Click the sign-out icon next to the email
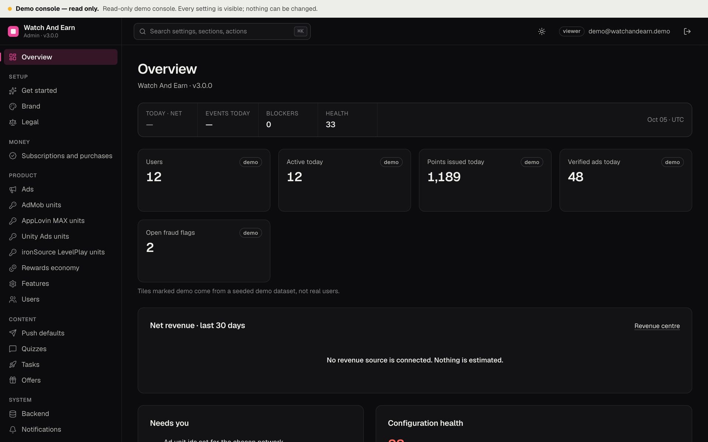Viewport: 708px width, 442px height. (x=687, y=31)
